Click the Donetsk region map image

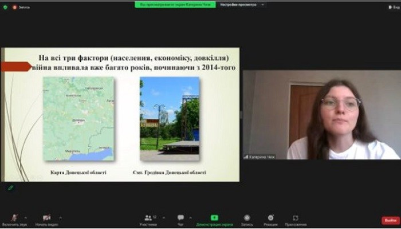pyautogui.click(x=78, y=119)
